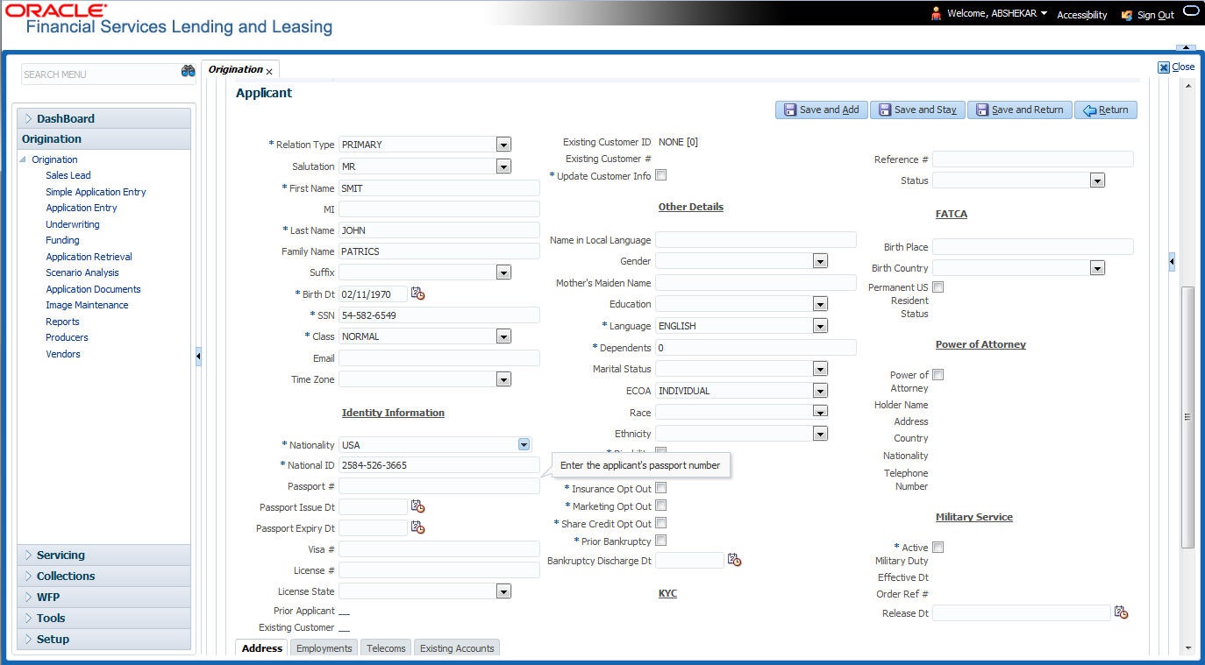1205x665 pixels.
Task: Open the Passport Issue Dt calendar picker
Action: tap(417, 506)
